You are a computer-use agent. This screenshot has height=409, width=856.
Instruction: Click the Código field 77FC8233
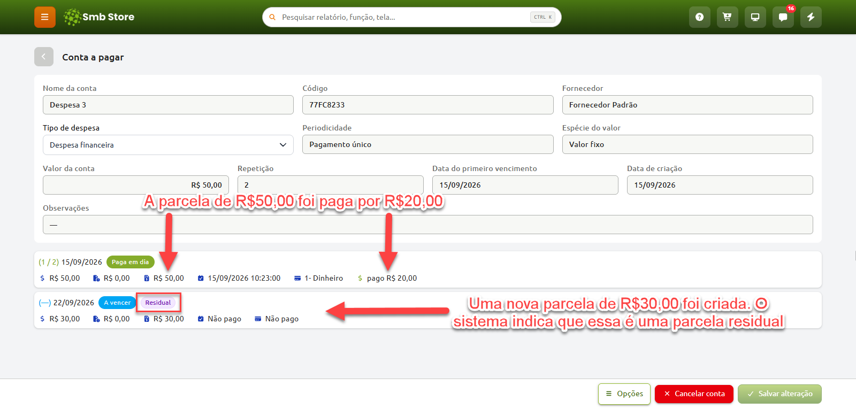pos(428,105)
